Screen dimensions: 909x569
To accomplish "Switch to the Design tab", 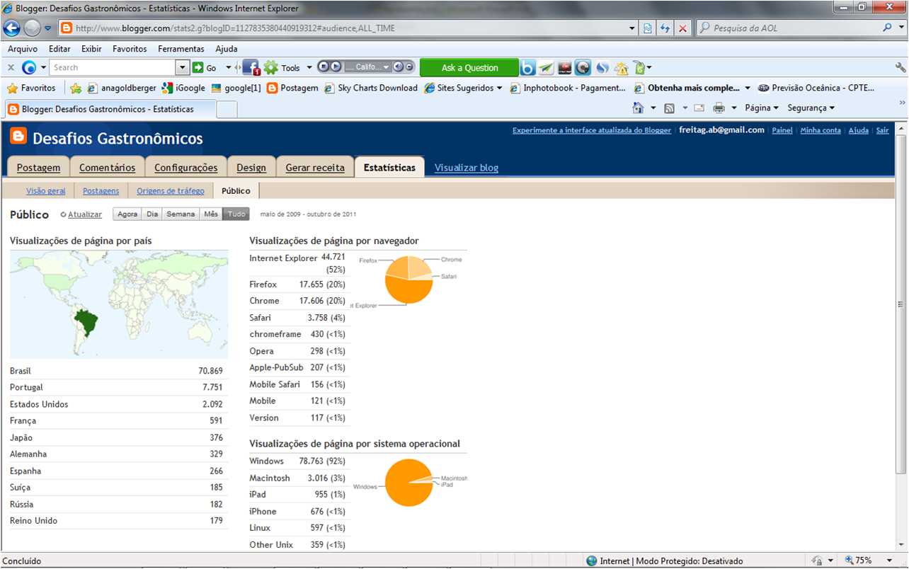I will coord(251,167).
